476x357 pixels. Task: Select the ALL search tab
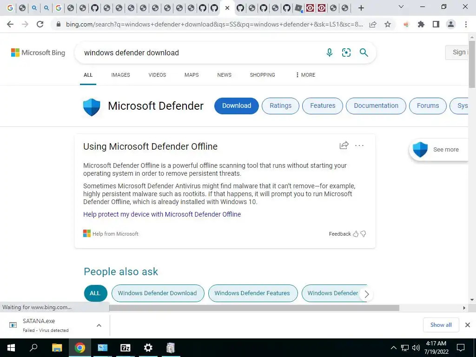coord(88,75)
